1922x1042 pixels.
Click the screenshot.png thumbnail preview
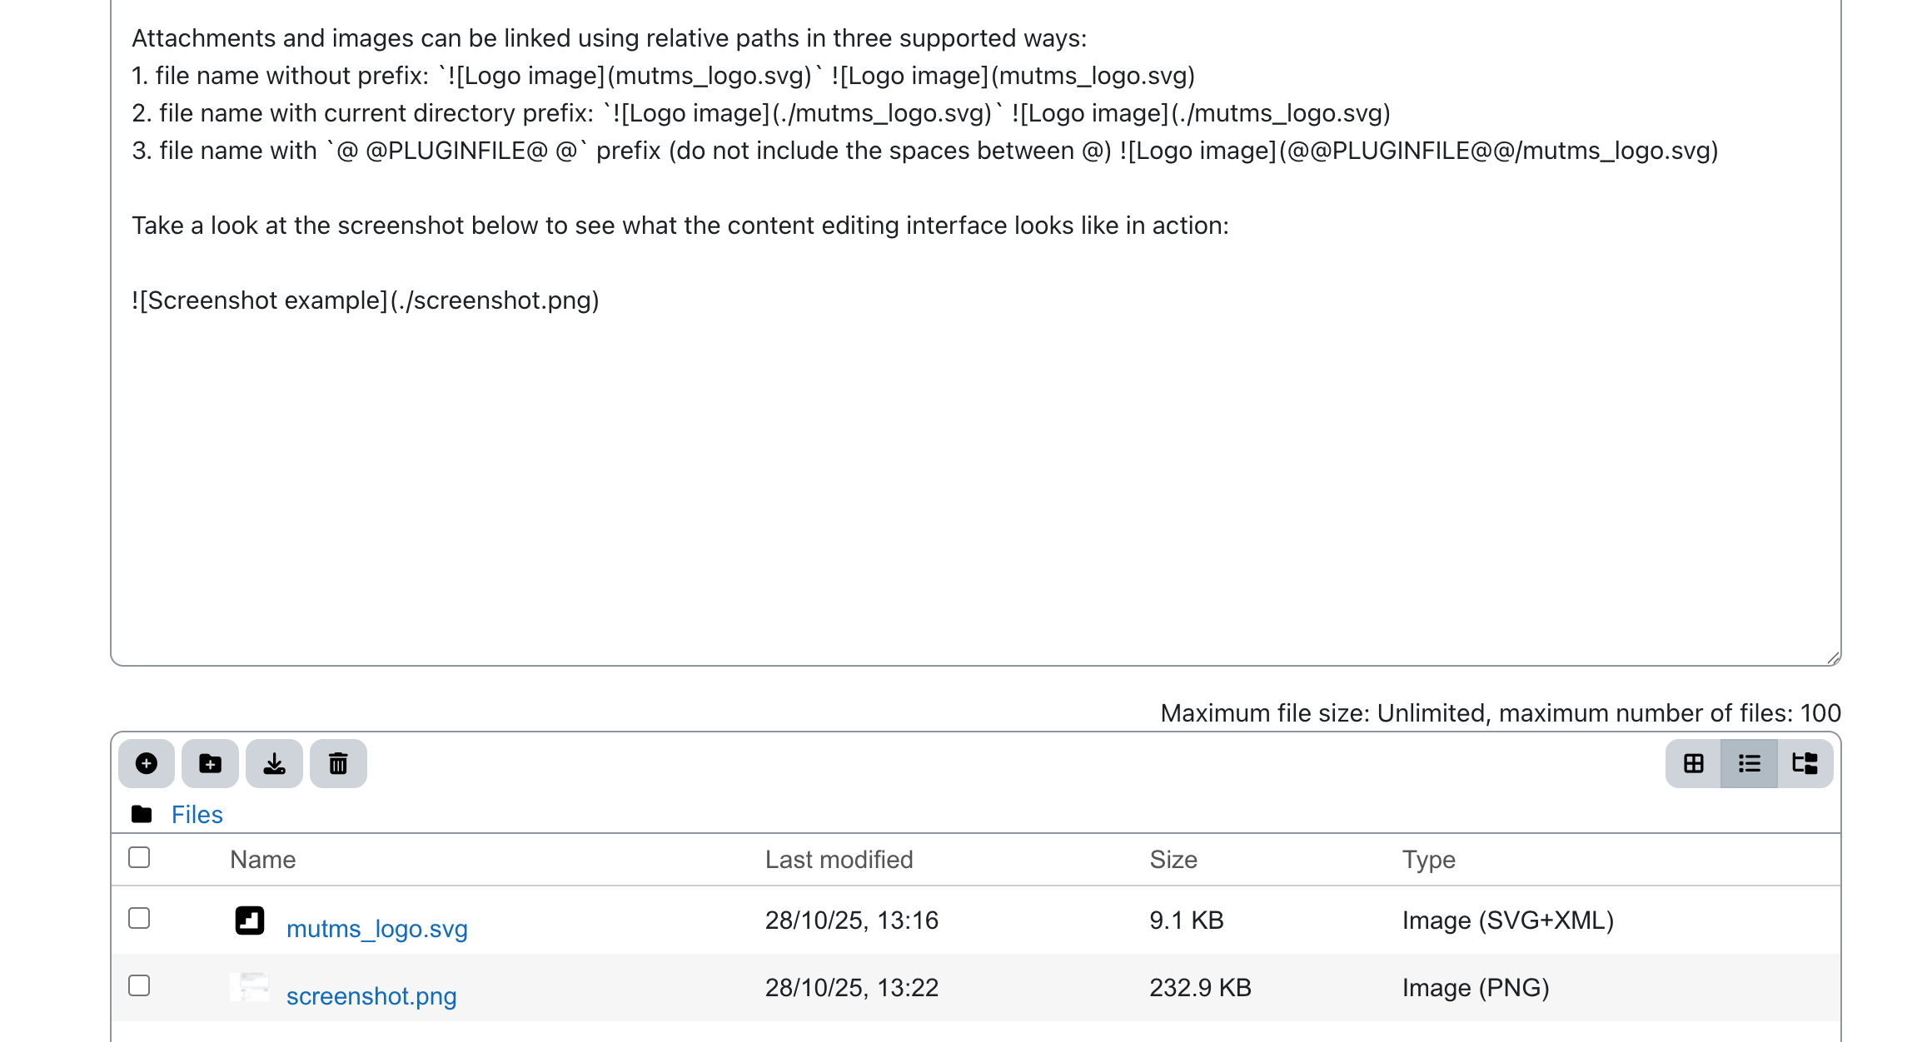point(250,988)
